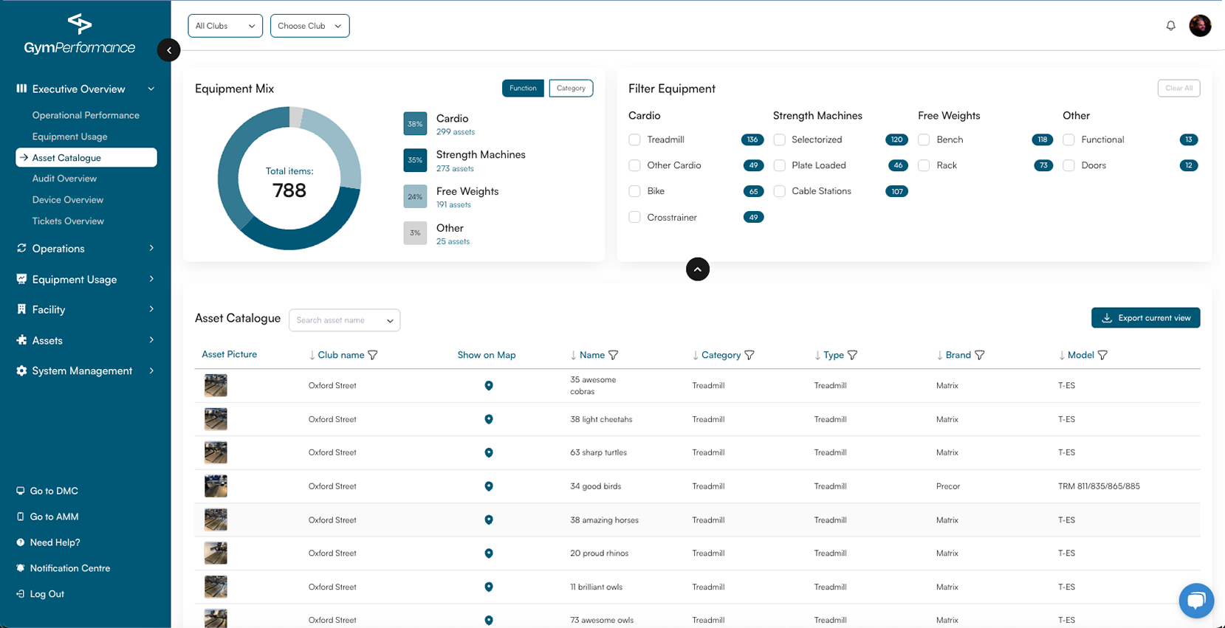Filter the Model column
The width and height of the screenshot is (1225, 628).
point(1102,355)
